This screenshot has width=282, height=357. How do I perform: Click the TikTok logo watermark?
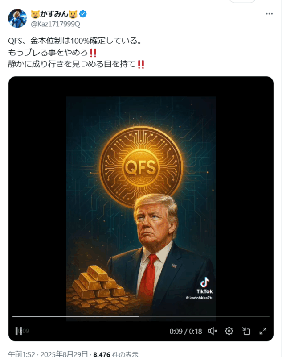pyautogui.click(x=204, y=286)
